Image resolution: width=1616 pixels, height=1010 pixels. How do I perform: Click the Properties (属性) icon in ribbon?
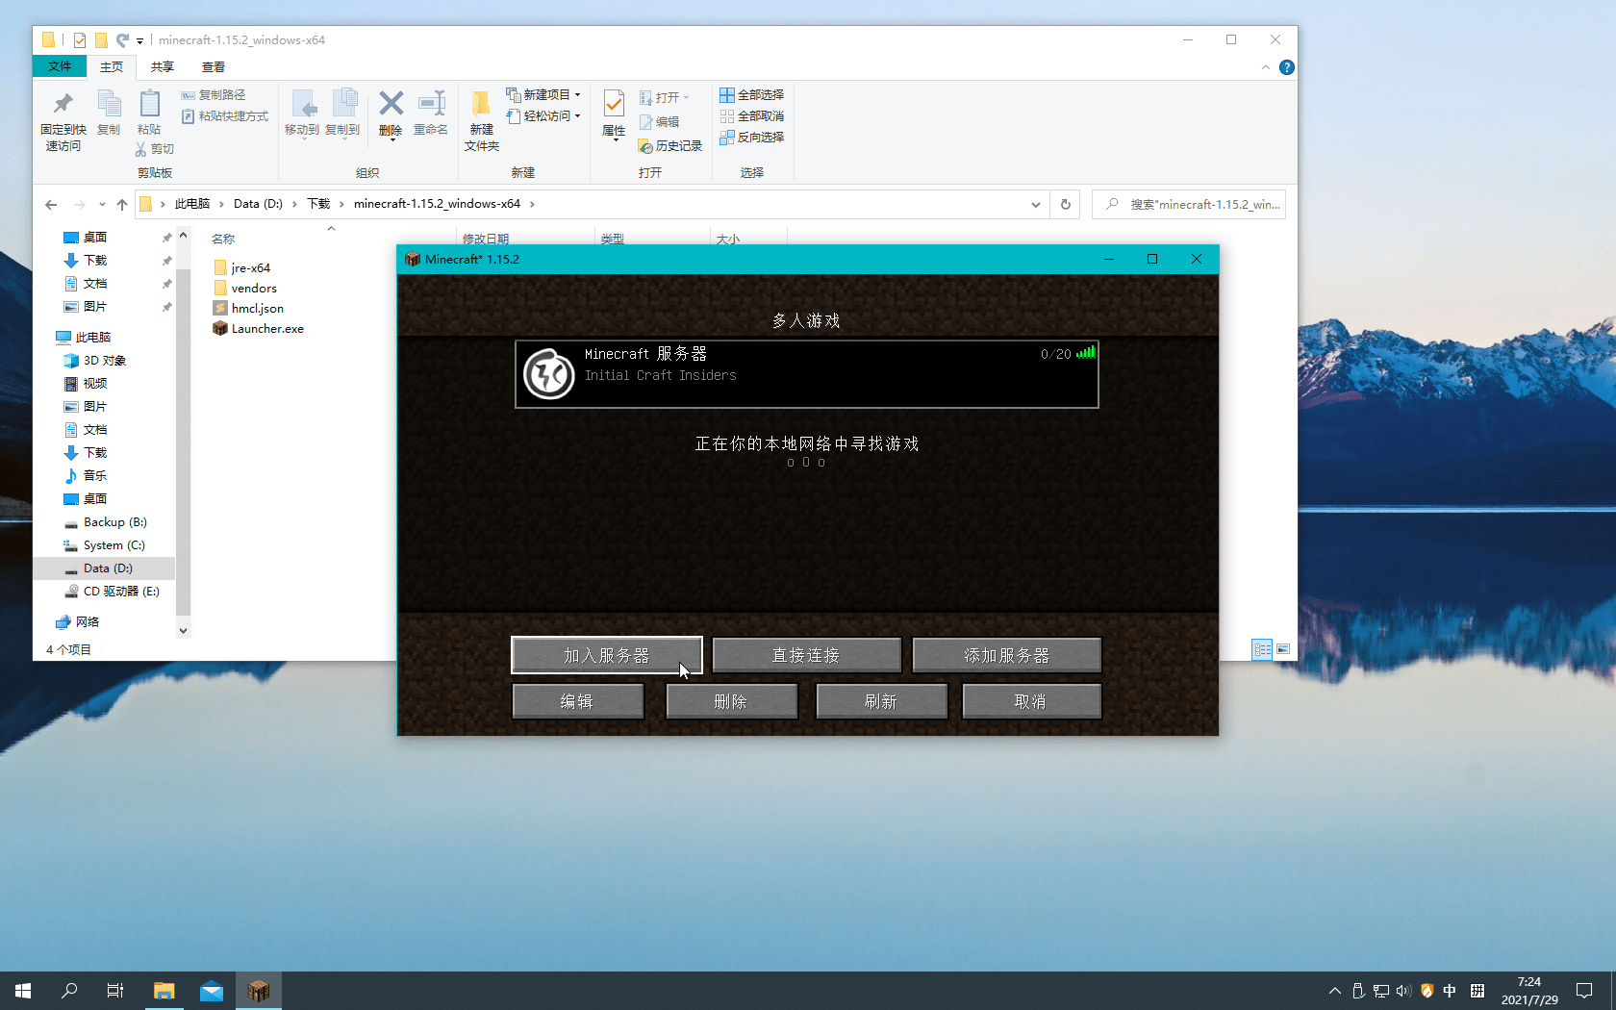(614, 104)
